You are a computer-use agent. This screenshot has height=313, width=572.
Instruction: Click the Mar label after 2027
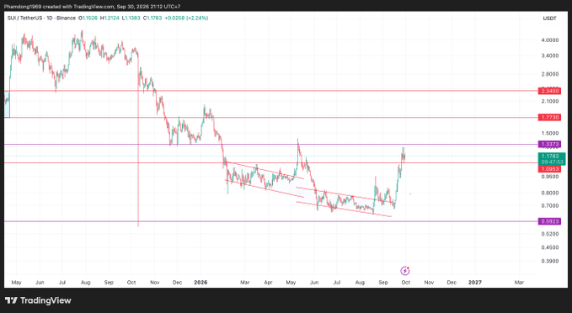tap(519, 283)
